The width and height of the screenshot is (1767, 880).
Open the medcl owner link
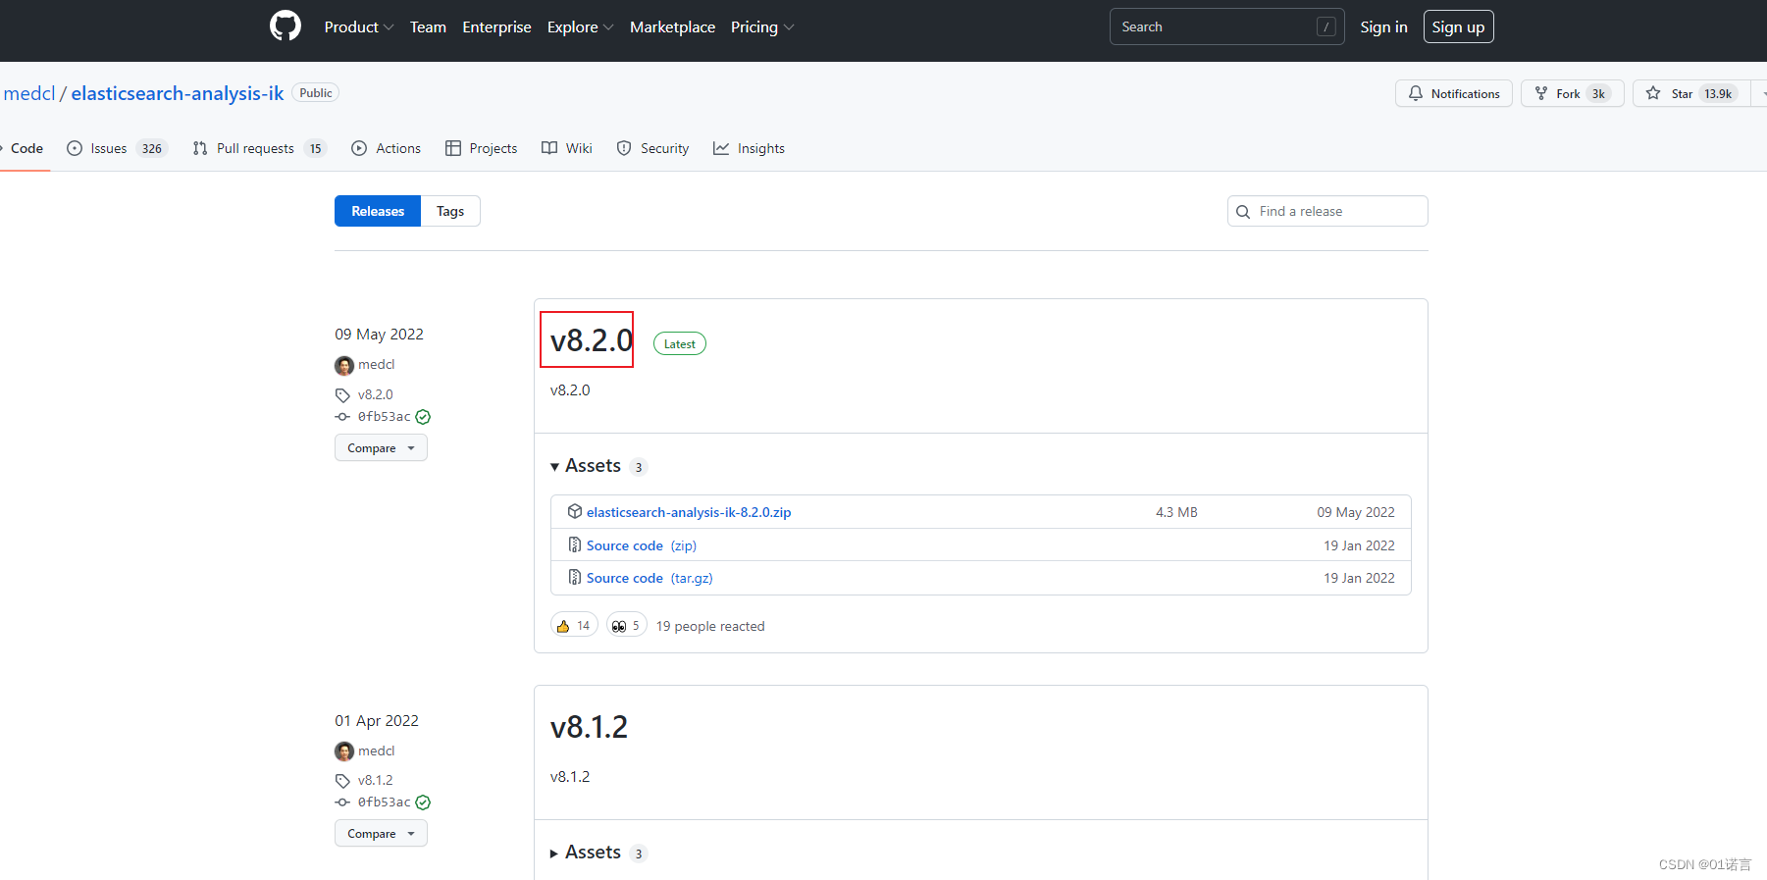coord(29,93)
